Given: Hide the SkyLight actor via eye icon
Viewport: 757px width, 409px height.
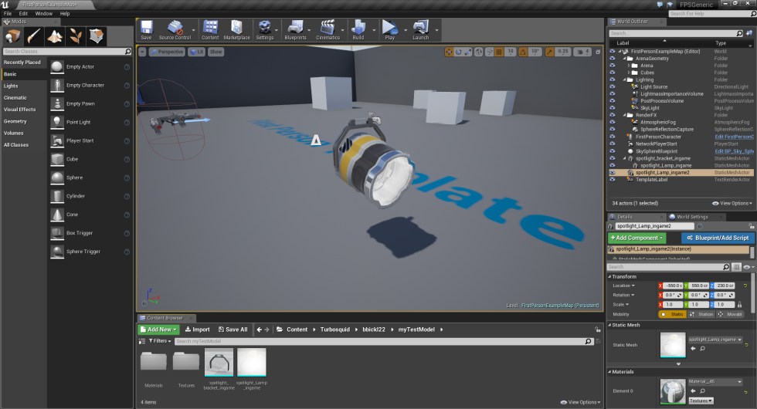Looking at the screenshot, I should (612, 108).
